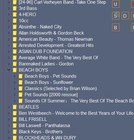Click the folder icon beside 3rd Bass
This screenshot has width=134, height=140.
(15, 8)
